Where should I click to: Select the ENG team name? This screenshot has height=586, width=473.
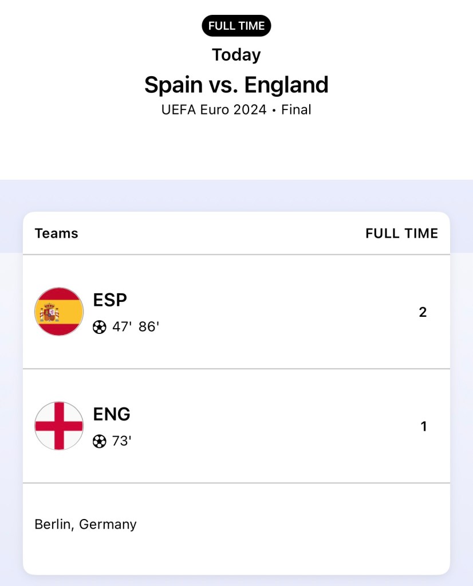click(x=112, y=414)
